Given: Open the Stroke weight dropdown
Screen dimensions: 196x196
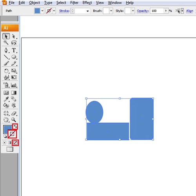Looking at the screenshot, I should click(88, 11).
